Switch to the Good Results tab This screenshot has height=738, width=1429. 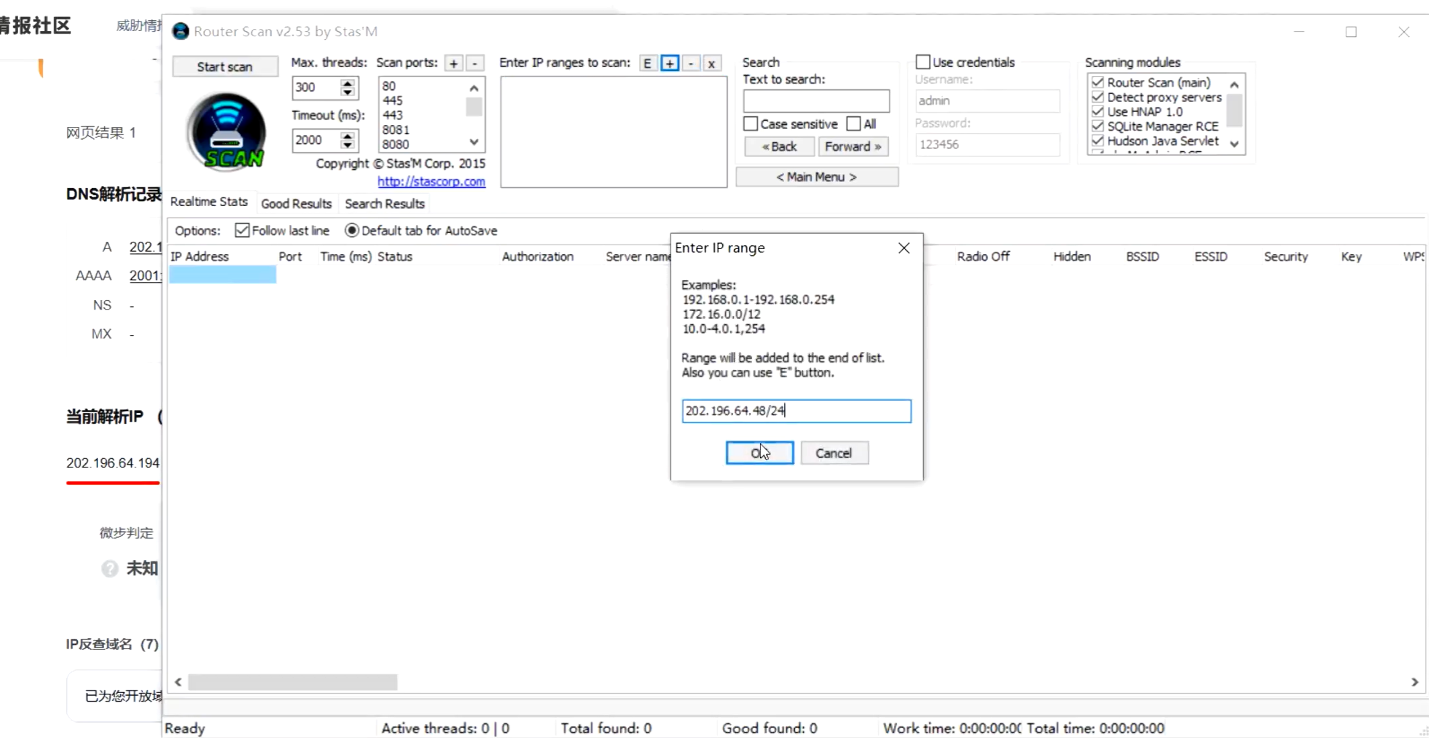[x=296, y=203]
